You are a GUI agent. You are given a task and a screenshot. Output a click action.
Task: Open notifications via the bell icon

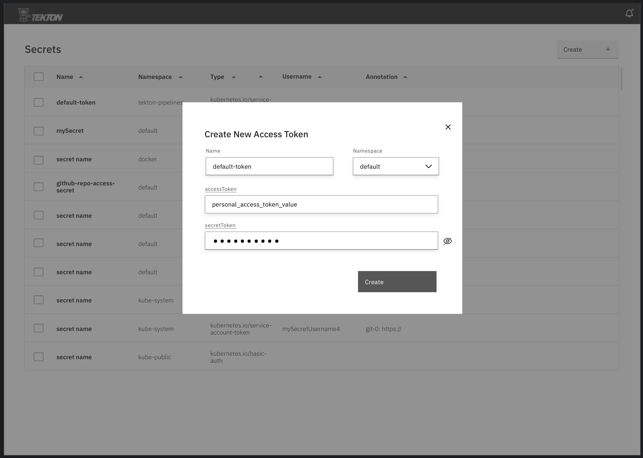[629, 13]
